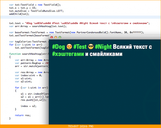Minimize the preview window with yellow button

pyautogui.click(x=56, y=37)
